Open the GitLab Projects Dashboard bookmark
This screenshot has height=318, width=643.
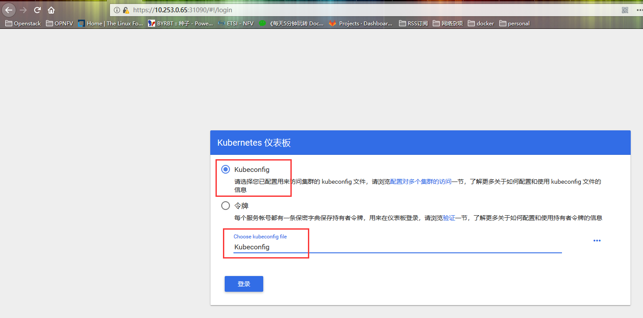click(360, 24)
